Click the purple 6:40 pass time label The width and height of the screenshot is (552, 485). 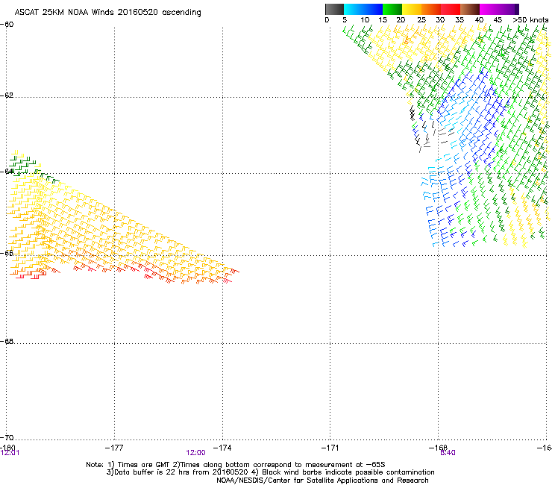pos(448,453)
